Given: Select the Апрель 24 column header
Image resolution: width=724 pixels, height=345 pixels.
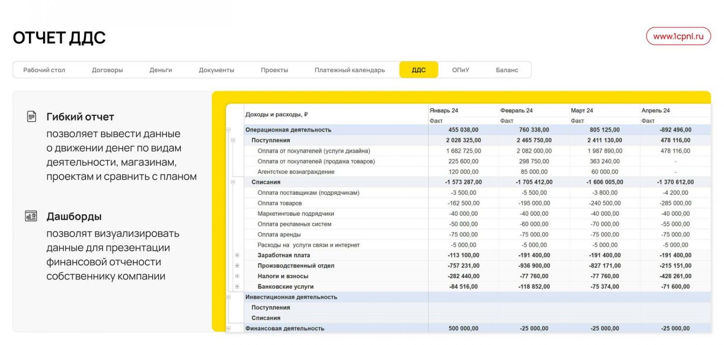Looking at the screenshot, I should tap(655, 110).
